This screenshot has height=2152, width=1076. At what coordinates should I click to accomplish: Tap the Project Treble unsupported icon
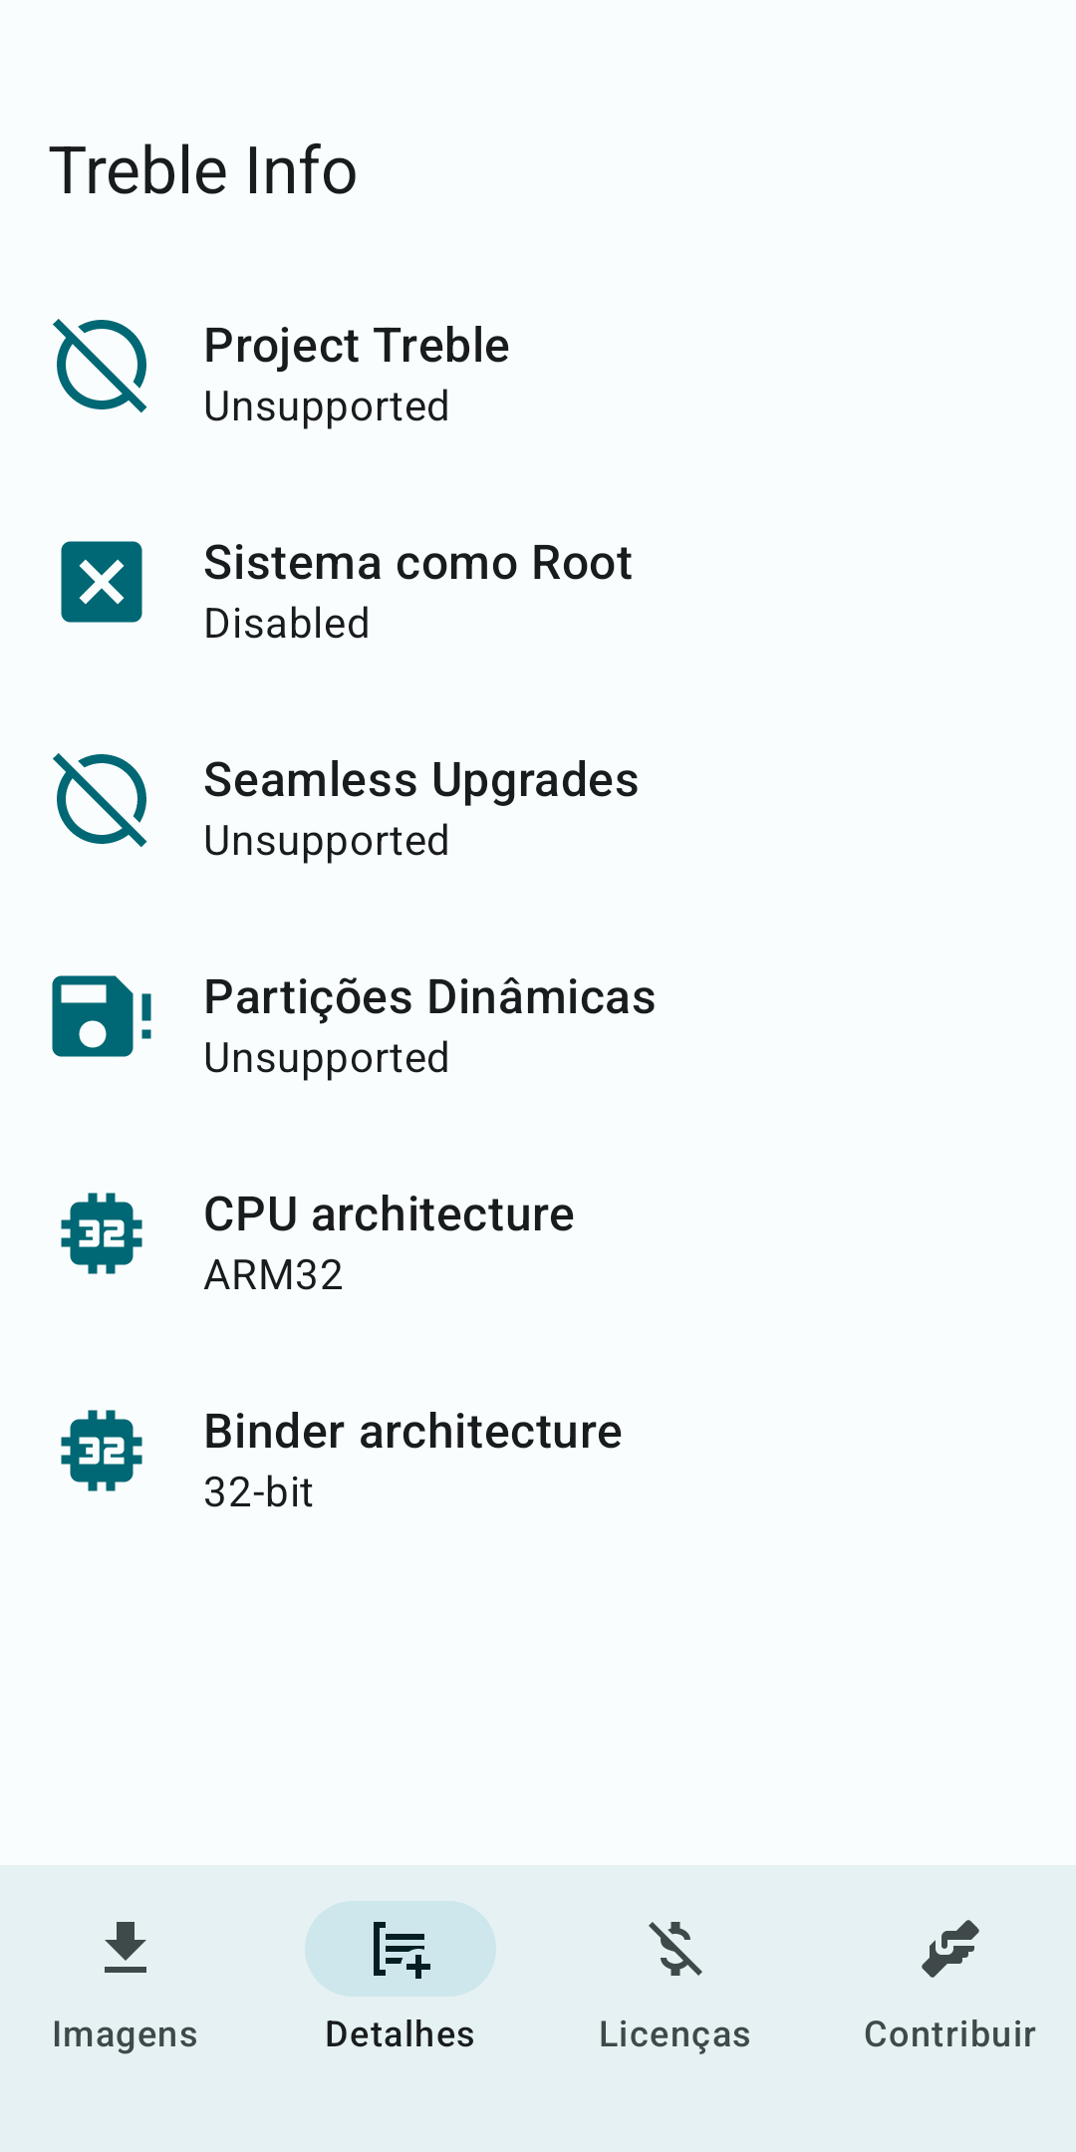(102, 366)
